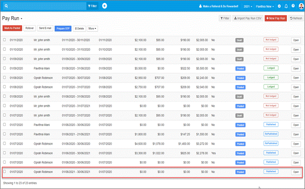The image size is (305, 189).
Task: Click Posted status on $4,600.00 row
Action: pos(240,144)
